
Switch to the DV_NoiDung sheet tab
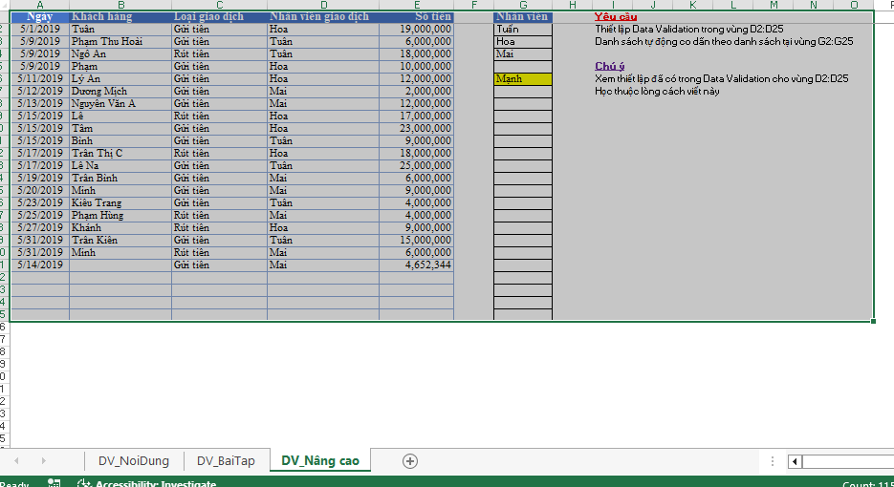coord(134,461)
